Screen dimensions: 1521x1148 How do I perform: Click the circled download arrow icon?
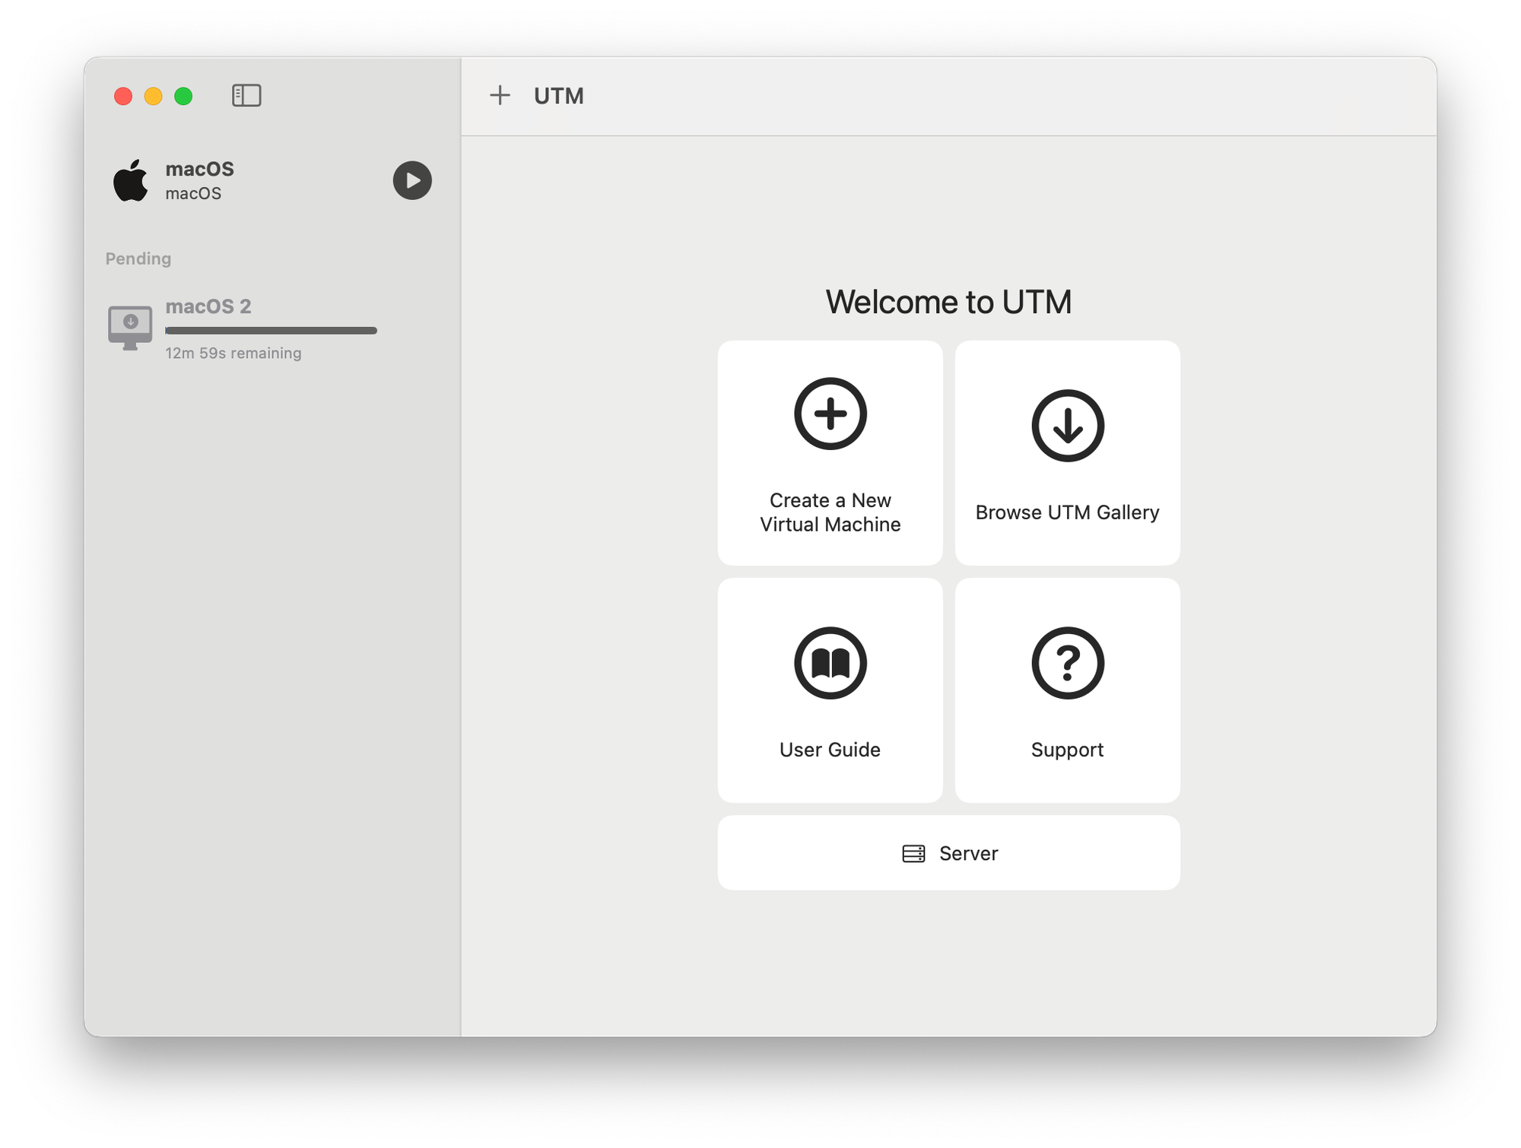1068,426
